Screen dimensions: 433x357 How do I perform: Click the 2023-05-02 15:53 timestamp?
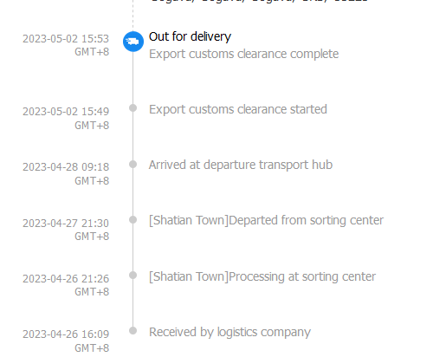66,45
